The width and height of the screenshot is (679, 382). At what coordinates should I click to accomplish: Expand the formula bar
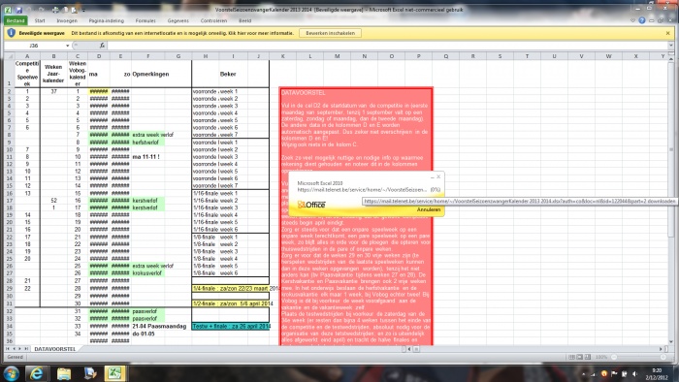[671, 45]
